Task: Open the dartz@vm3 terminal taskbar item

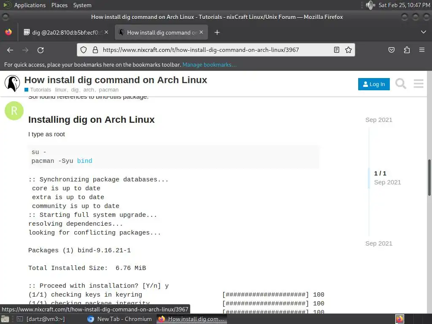Action: pos(41,319)
